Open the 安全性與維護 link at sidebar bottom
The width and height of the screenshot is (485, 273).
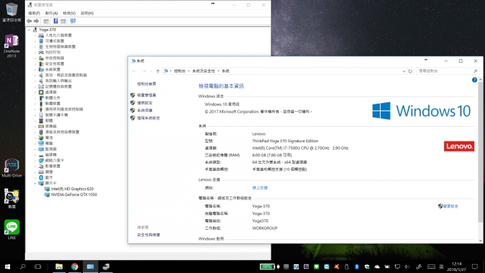coord(148,235)
